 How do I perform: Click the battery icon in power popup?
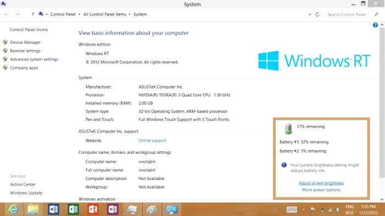[288, 129]
